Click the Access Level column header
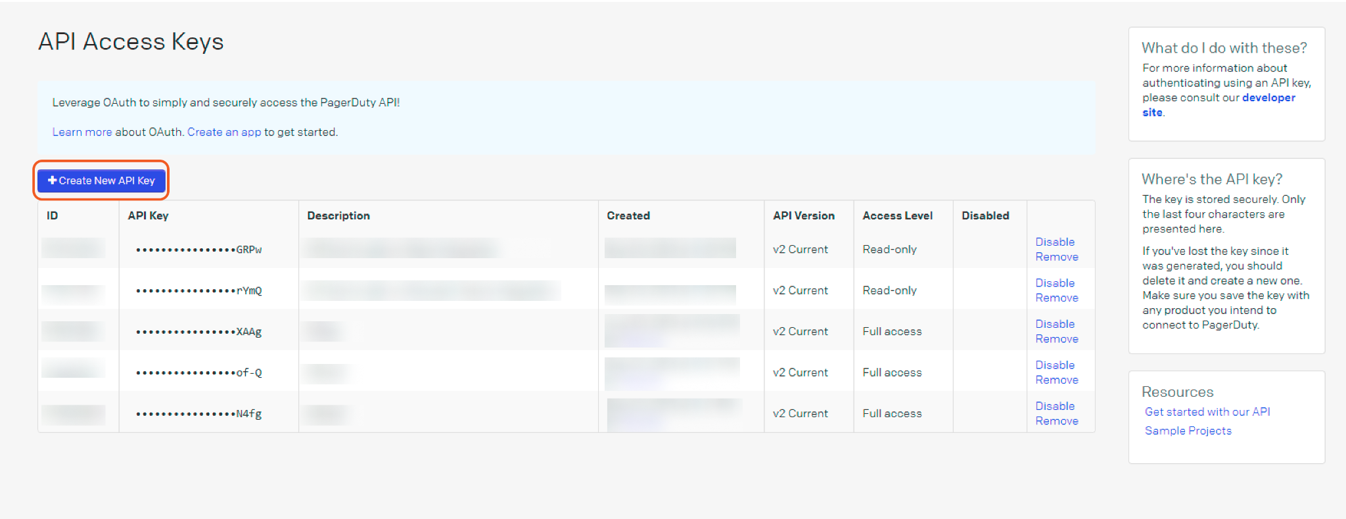 pyautogui.click(x=897, y=215)
